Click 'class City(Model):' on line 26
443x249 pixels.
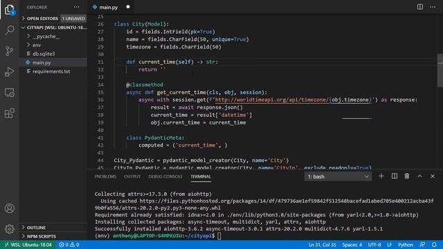[141, 24]
